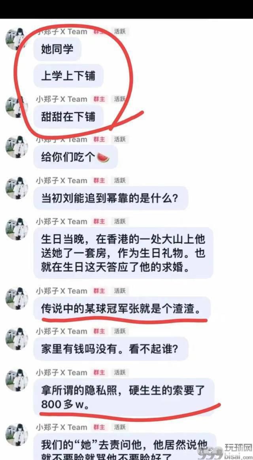The width and height of the screenshot is (253, 460).
Task: Tap sender name above 生日当晚 message
Action: coord(62,221)
